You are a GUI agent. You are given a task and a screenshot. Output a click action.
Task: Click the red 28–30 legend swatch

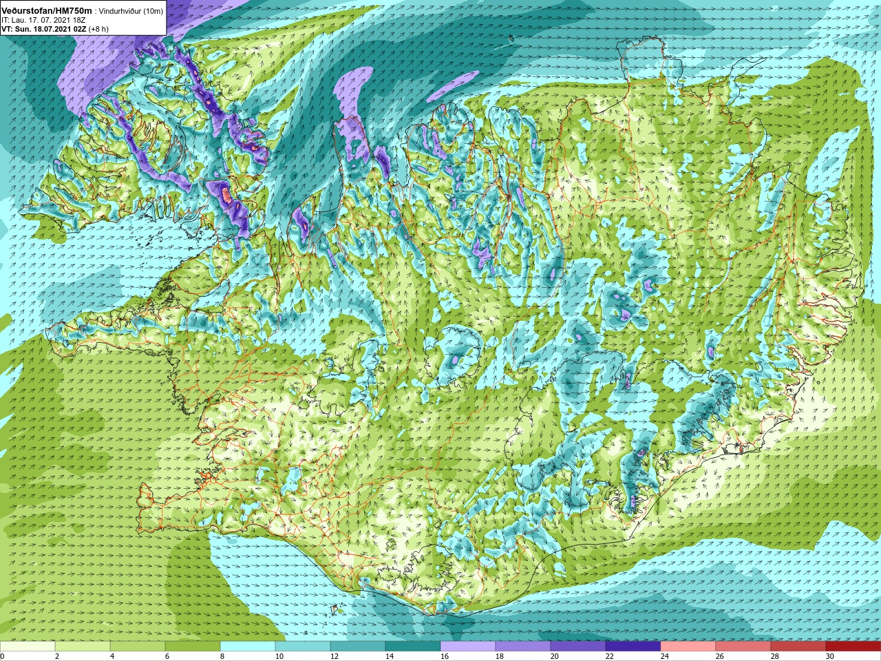coord(798,647)
